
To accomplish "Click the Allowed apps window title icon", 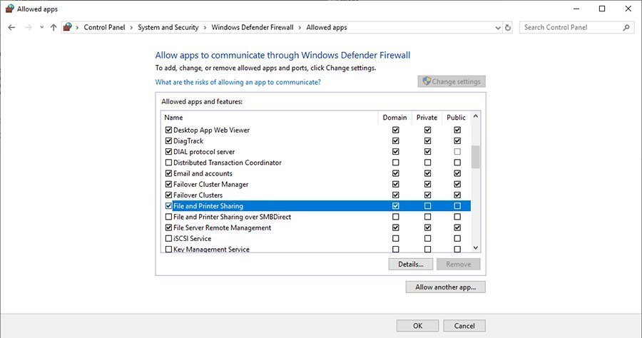I will tap(10, 9).
